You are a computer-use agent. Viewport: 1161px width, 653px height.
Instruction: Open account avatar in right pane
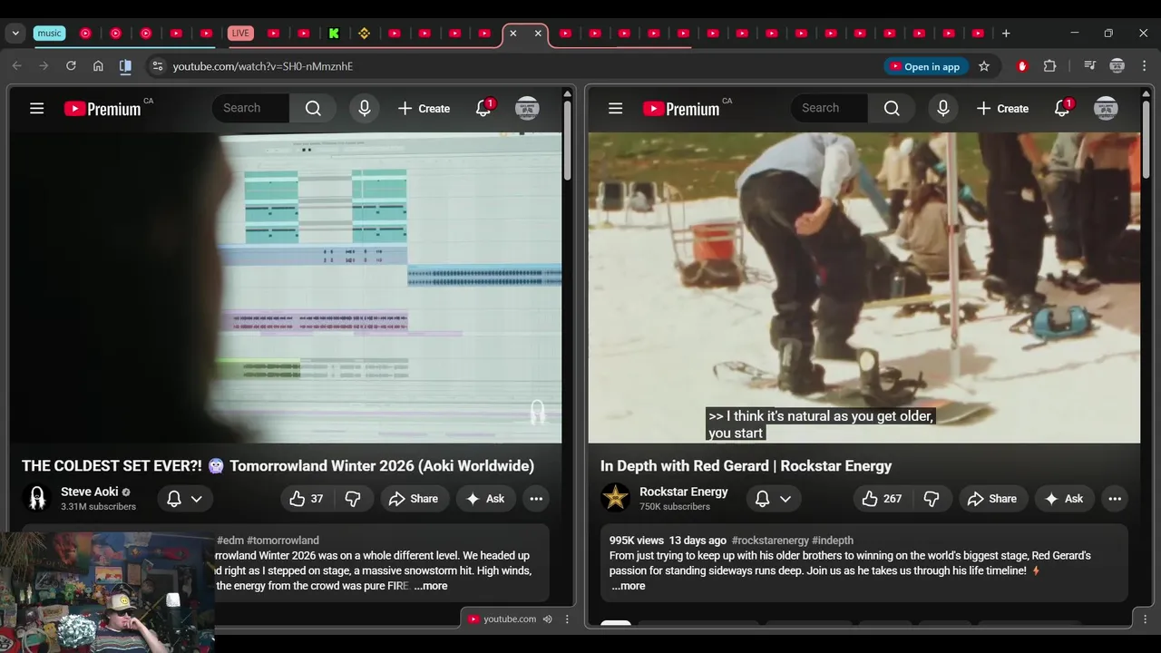coord(1106,109)
